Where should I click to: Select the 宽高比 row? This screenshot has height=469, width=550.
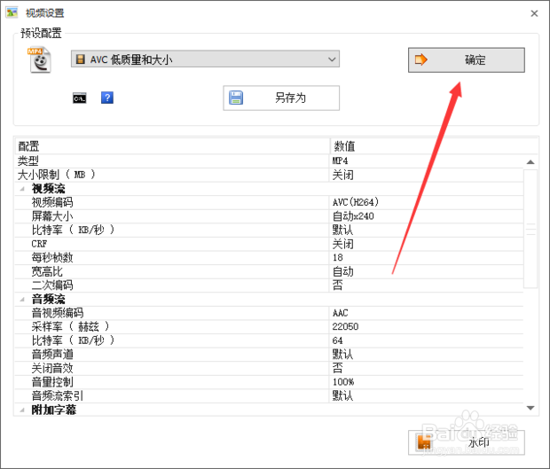click(269, 271)
